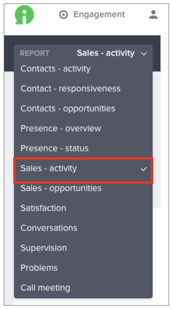
Task: Select Call meeting report
Action: pyautogui.click(x=83, y=288)
